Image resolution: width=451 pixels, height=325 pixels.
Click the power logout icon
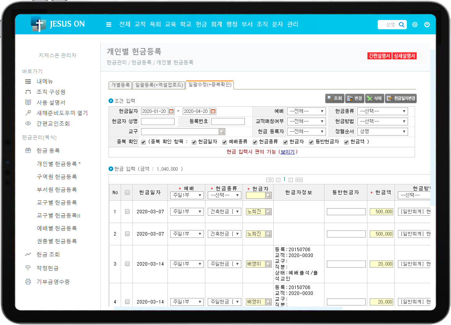click(427, 25)
